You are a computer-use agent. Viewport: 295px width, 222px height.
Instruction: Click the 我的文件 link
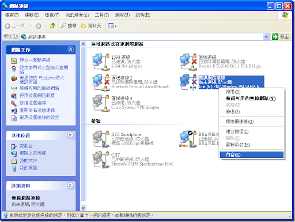pos(28,160)
